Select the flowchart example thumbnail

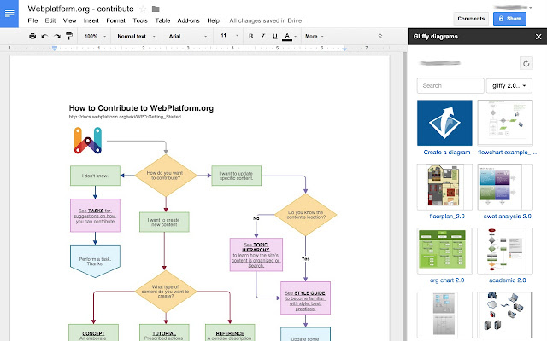point(505,123)
